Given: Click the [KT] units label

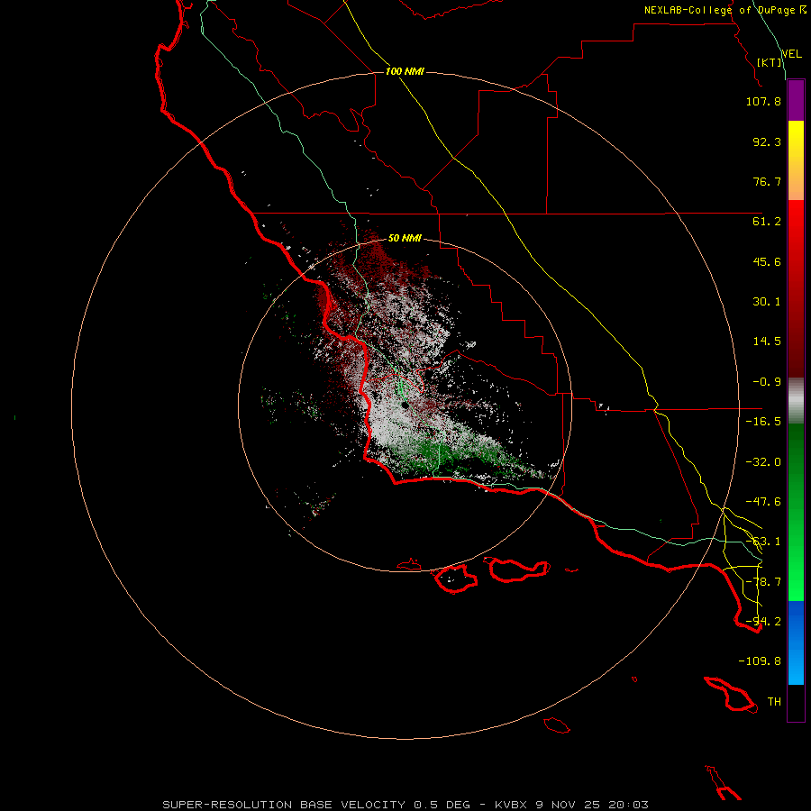Looking at the screenshot, I should coord(770,62).
